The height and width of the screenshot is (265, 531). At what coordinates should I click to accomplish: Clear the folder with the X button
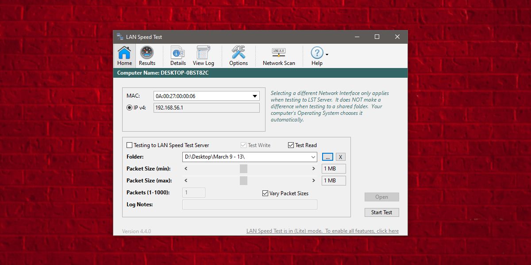tap(340, 157)
